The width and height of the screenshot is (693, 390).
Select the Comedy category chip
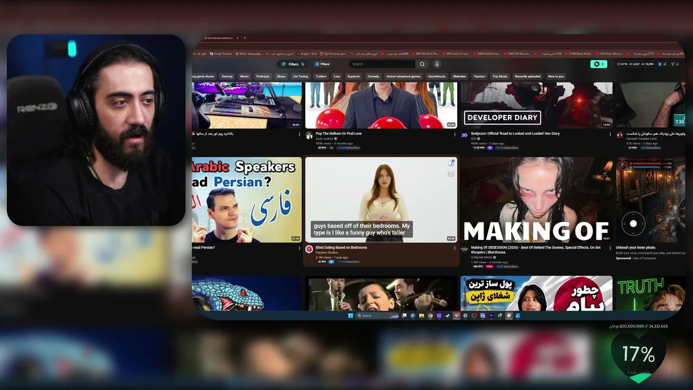click(x=373, y=76)
